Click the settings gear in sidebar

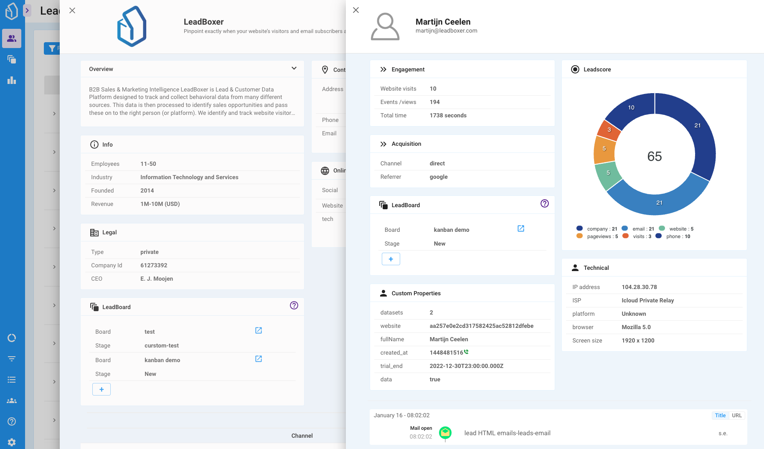(12, 442)
